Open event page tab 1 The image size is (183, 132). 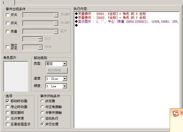click(8, 2)
